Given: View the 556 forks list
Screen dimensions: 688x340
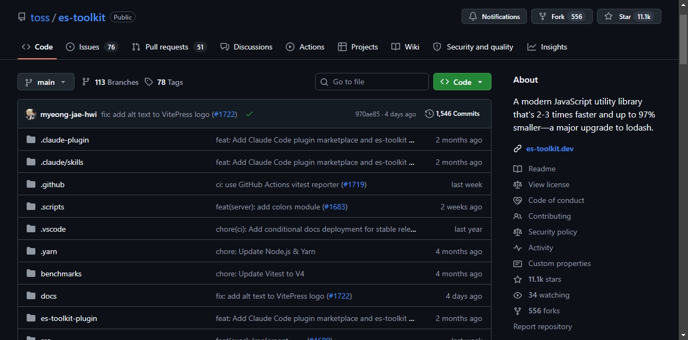Looking at the screenshot, I should (x=544, y=311).
